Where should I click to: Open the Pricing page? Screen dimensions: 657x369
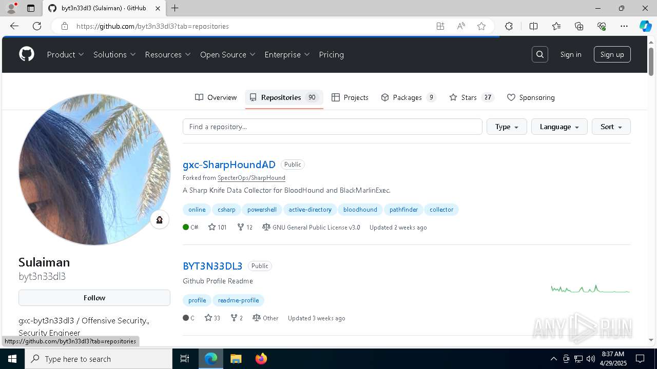(x=331, y=54)
